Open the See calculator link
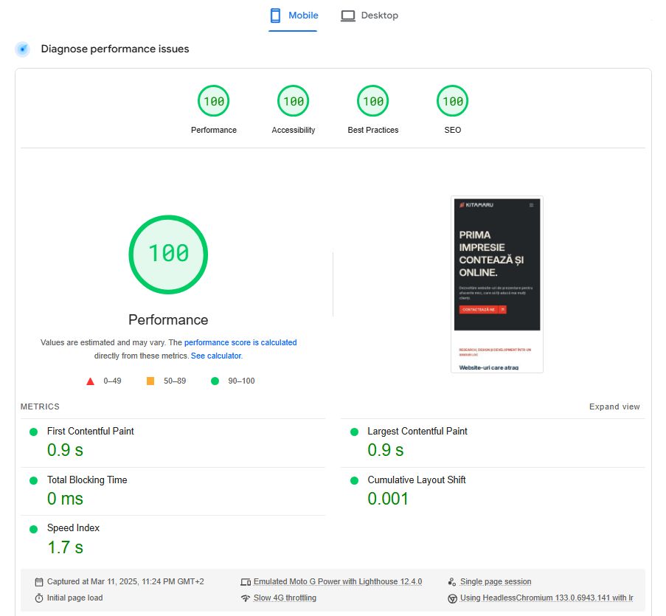666x616 pixels. (x=215, y=356)
